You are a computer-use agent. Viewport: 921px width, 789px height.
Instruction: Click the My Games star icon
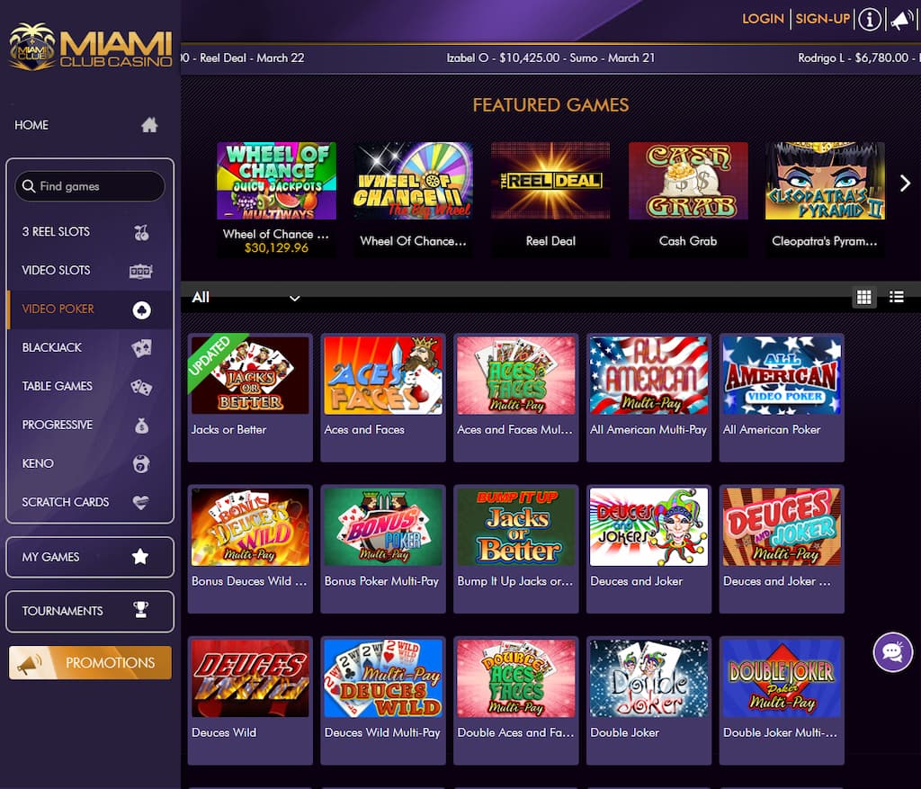click(140, 556)
